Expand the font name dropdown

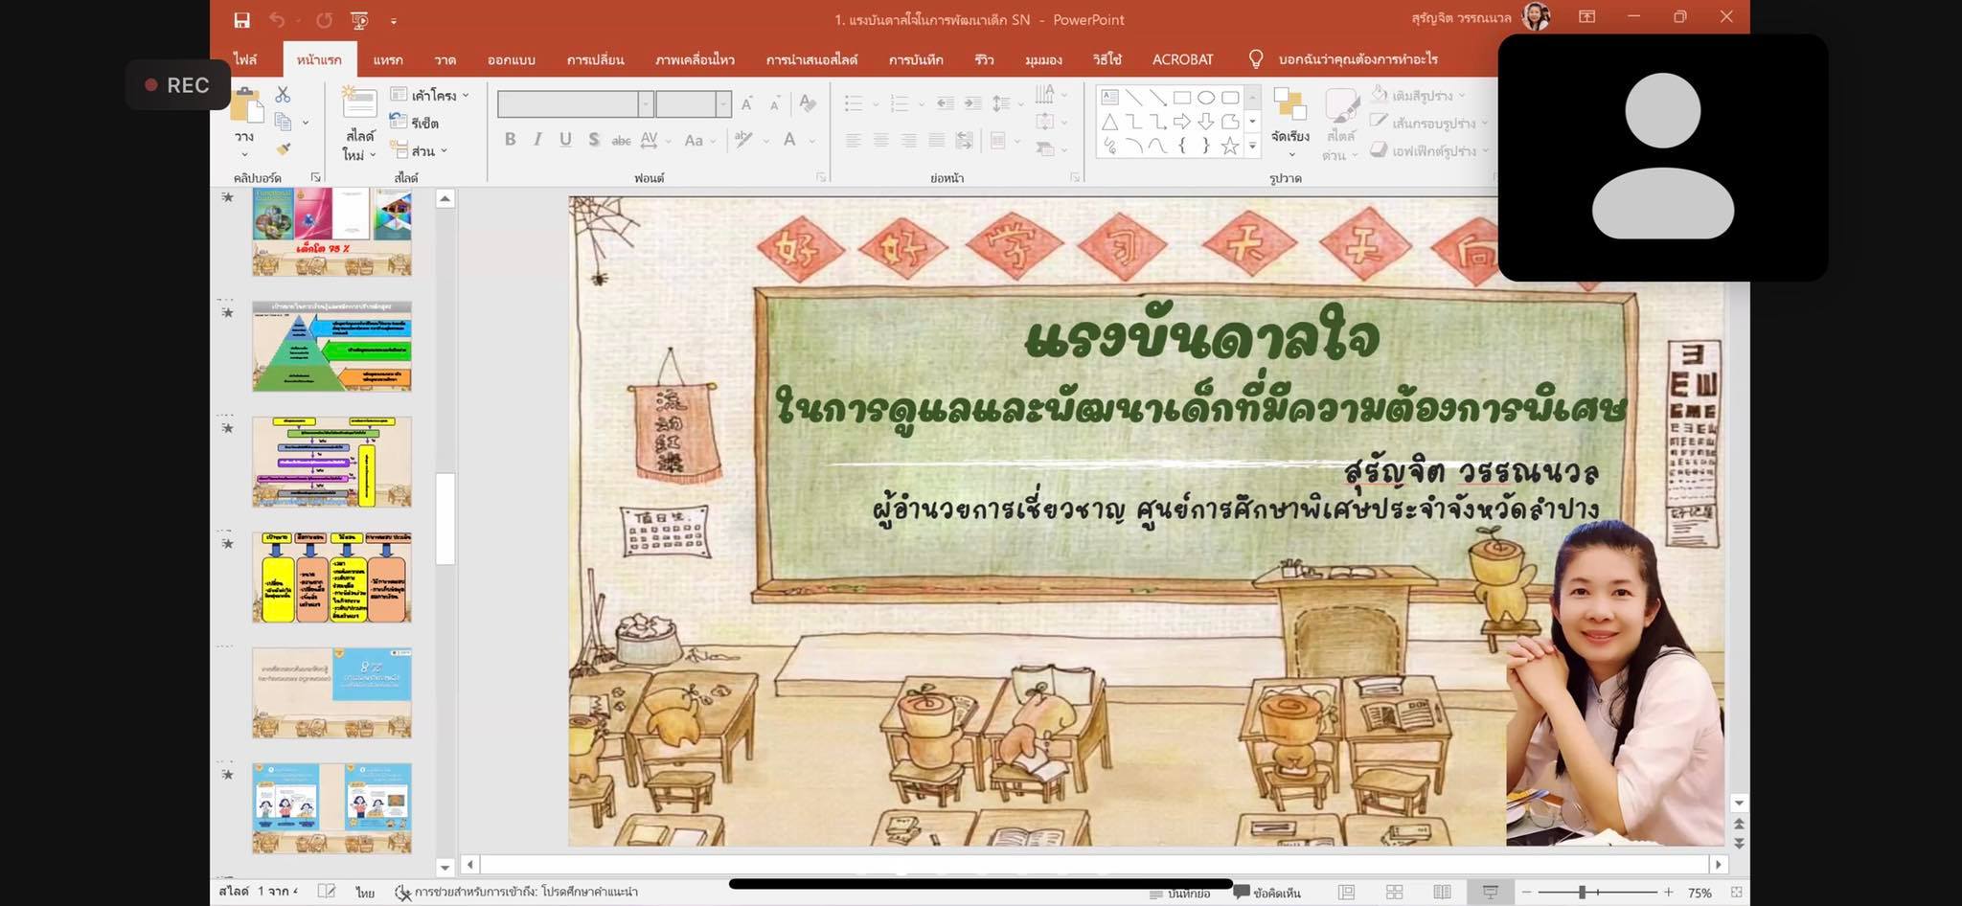click(x=646, y=103)
